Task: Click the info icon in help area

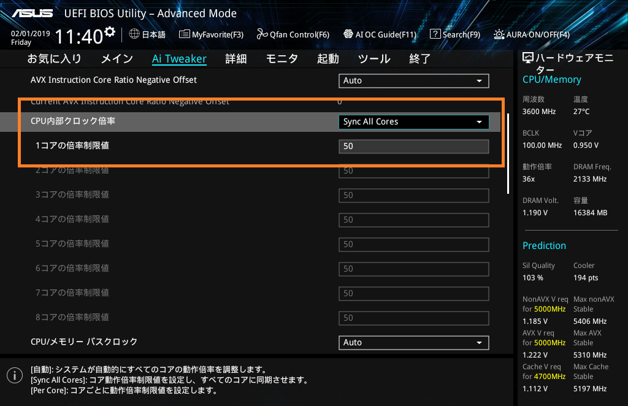Action: click(15, 375)
